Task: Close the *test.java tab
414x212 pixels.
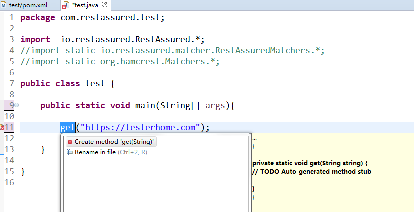Action: click(104, 5)
